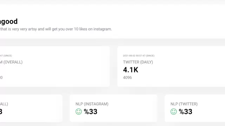Click the 2021-08-02 00:57:47 (SINCE) timestamp
225x126 pixels.
click(x=139, y=56)
